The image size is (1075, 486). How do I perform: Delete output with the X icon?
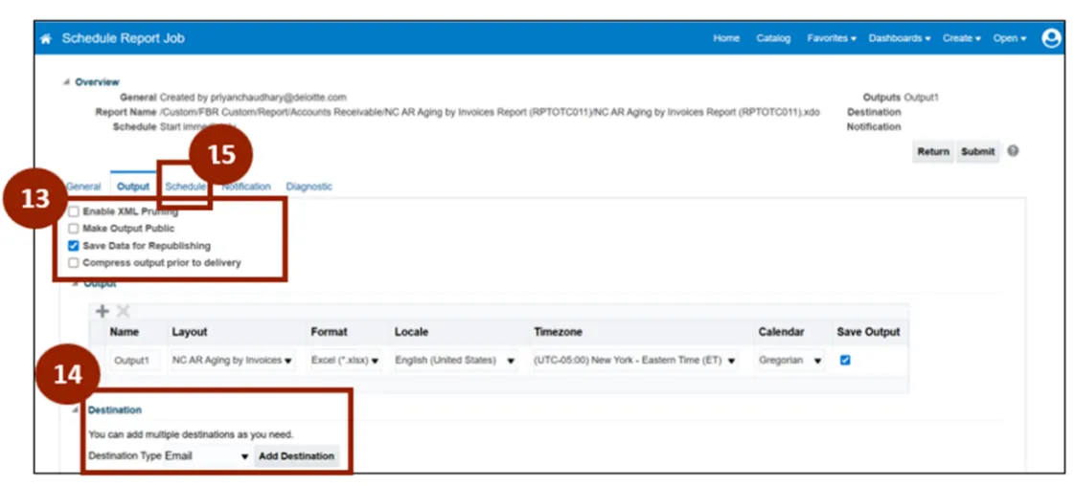tap(123, 312)
